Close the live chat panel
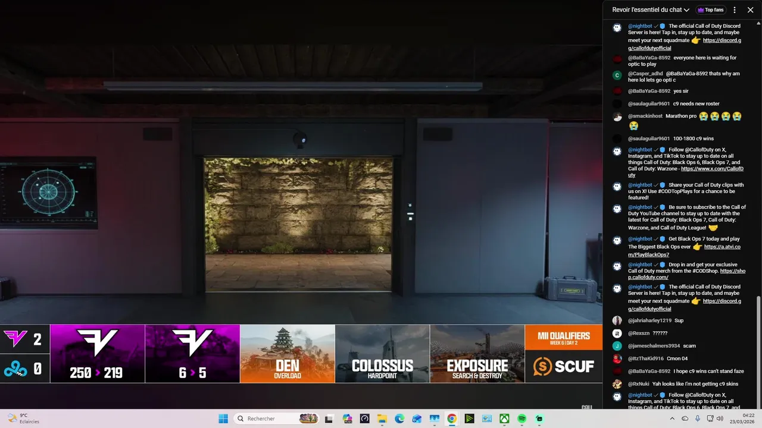 click(x=750, y=10)
